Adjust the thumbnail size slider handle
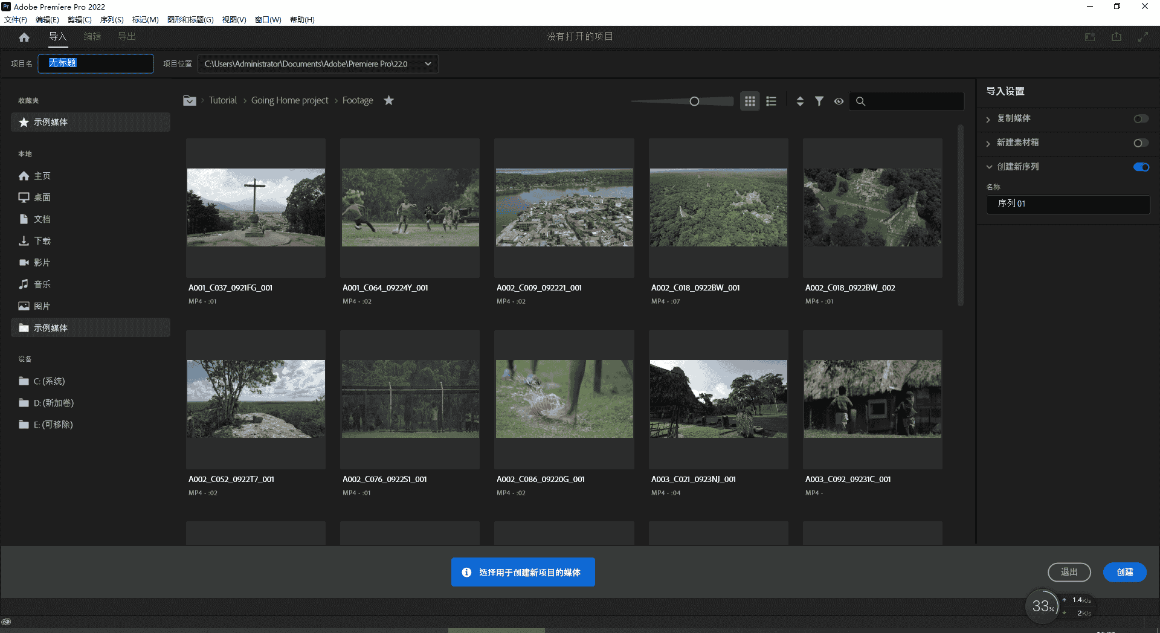The image size is (1160, 633). [694, 101]
